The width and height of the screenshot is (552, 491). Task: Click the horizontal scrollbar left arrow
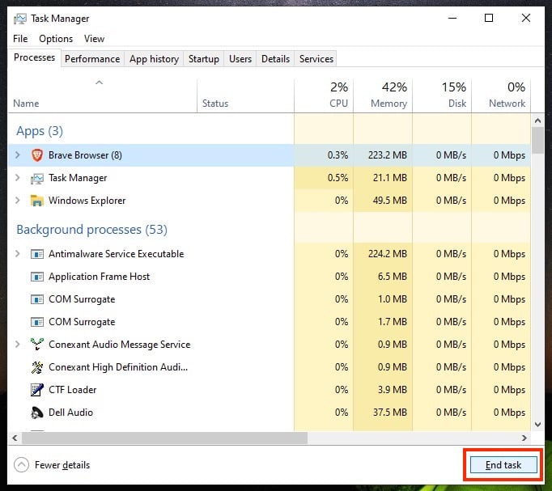(15, 438)
